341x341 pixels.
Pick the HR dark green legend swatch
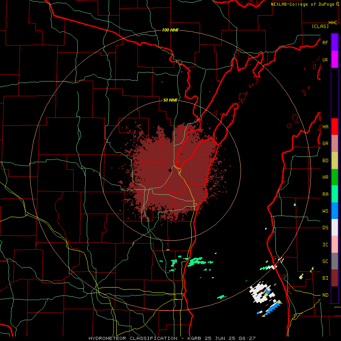335,177
